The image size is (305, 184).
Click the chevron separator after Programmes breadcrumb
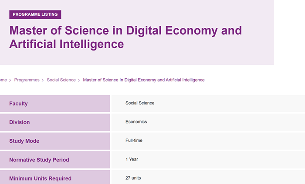pyautogui.click(x=43, y=80)
